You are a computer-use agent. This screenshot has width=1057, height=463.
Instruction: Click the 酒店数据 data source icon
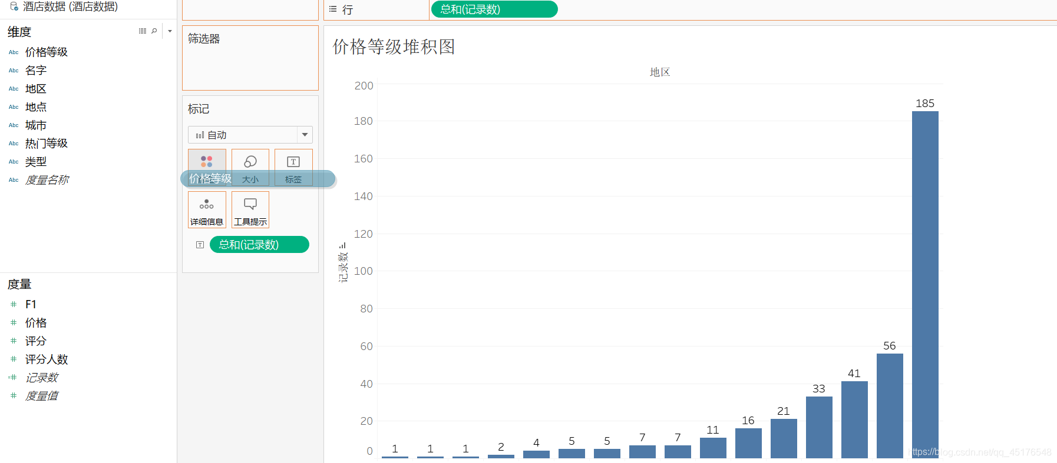14,6
